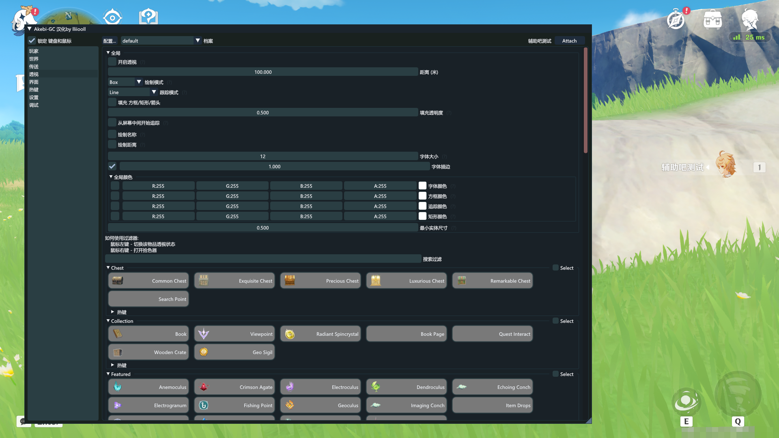The height and width of the screenshot is (438, 779).
Task: Switch to the 界面 tab
Action: pos(63,82)
